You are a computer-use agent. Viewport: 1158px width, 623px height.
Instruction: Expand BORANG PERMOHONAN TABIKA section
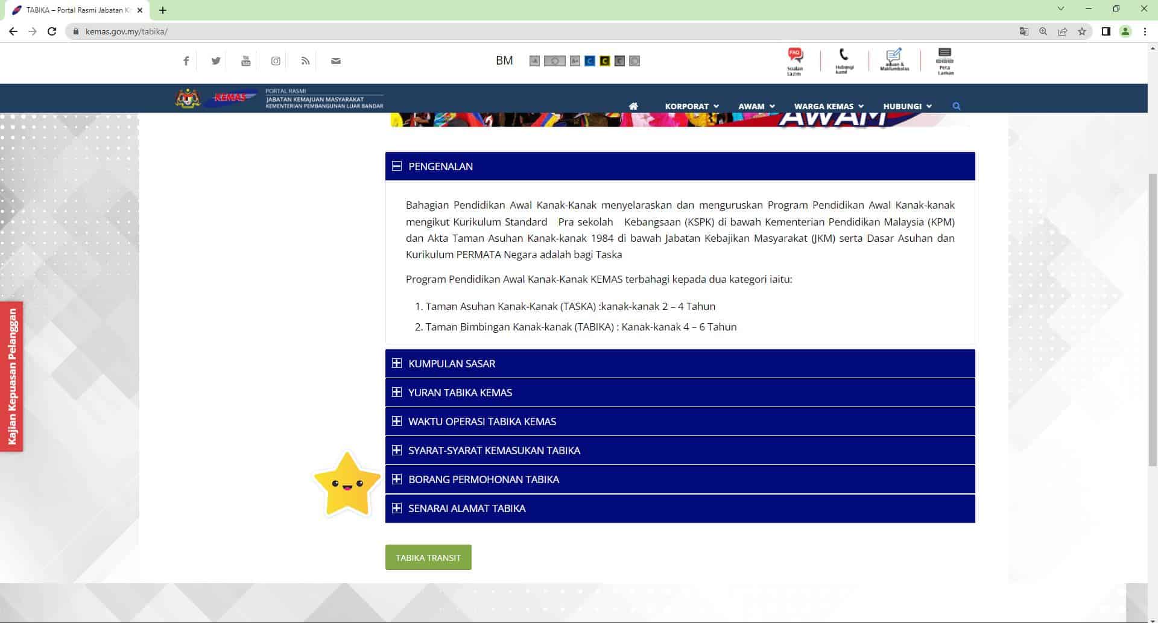pos(680,479)
